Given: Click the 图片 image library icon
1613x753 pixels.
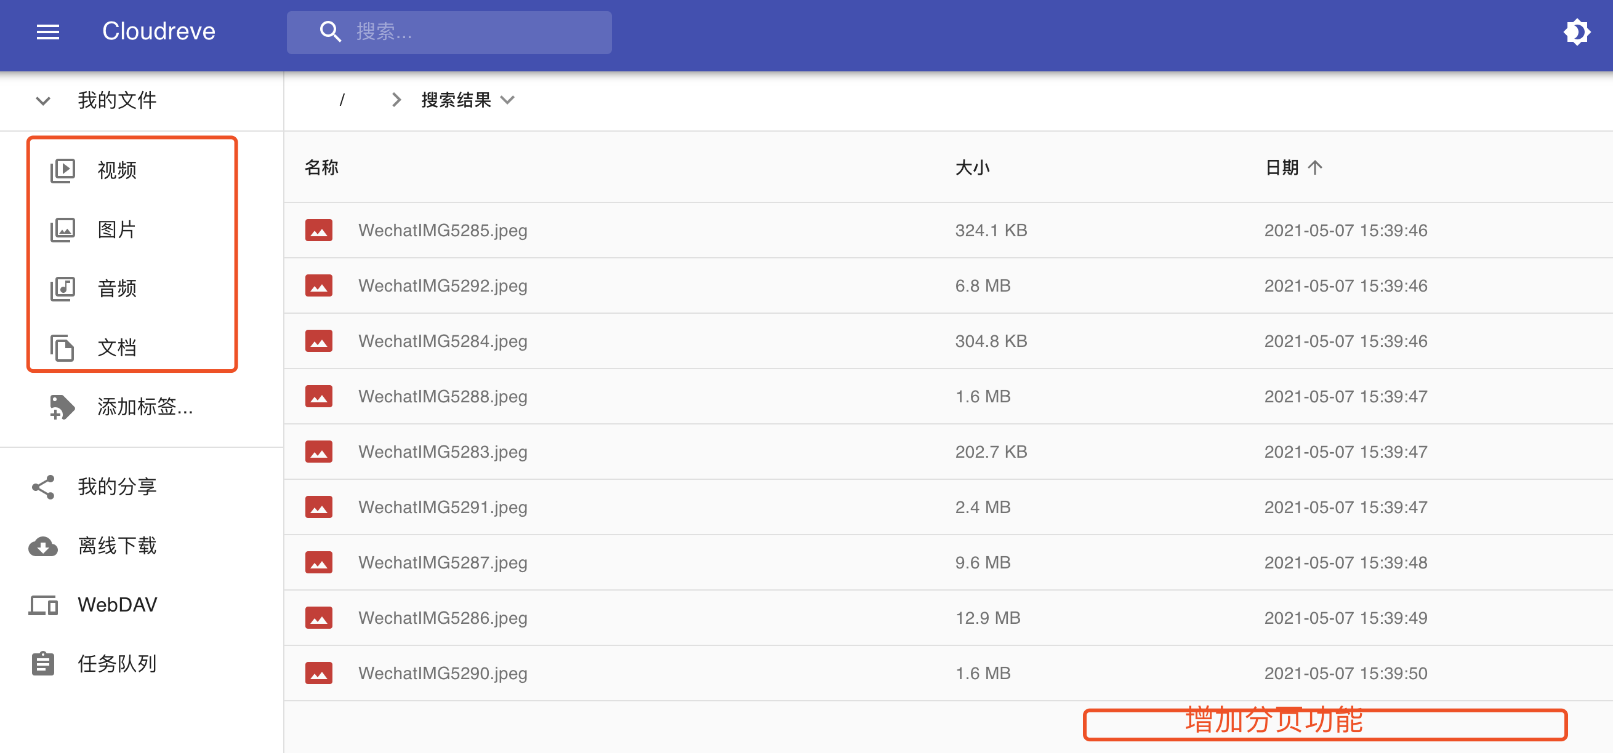Looking at the screenshot, I should click(63, 229).
